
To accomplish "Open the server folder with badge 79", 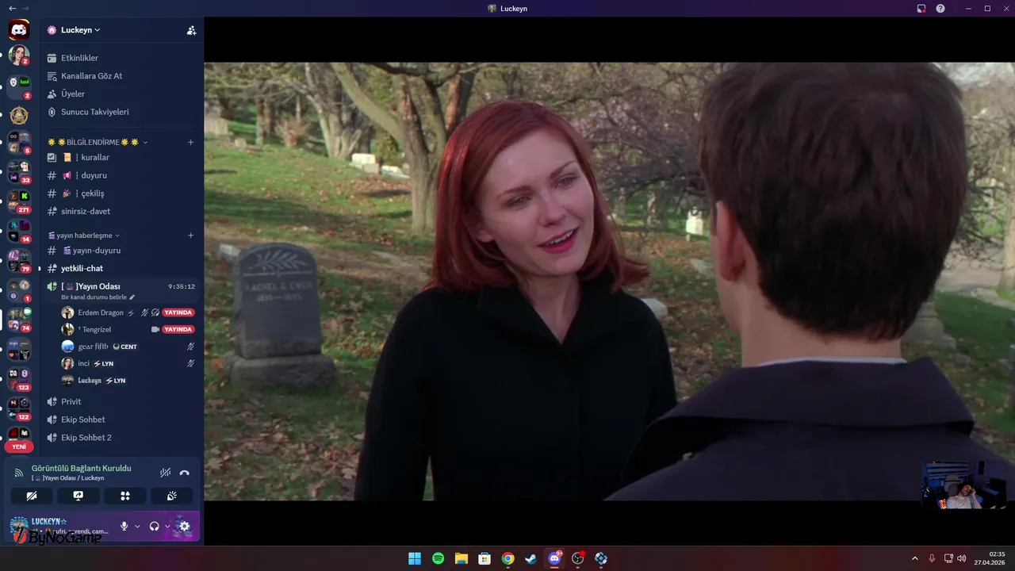I will coord(19,260).
